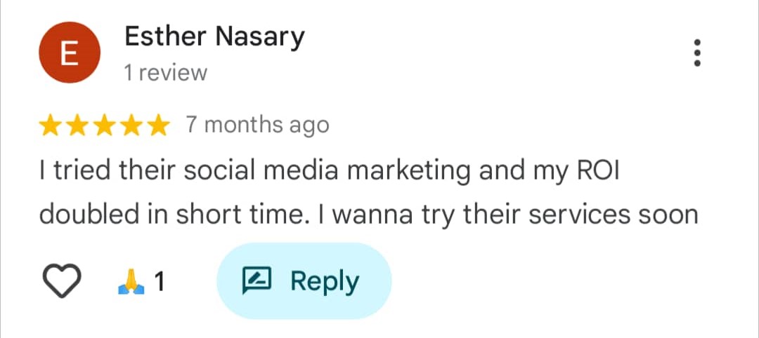Open Esther Nasary's profile name
Image resolution: width=759 pixels, height=338 pixels.
[214, 36]
